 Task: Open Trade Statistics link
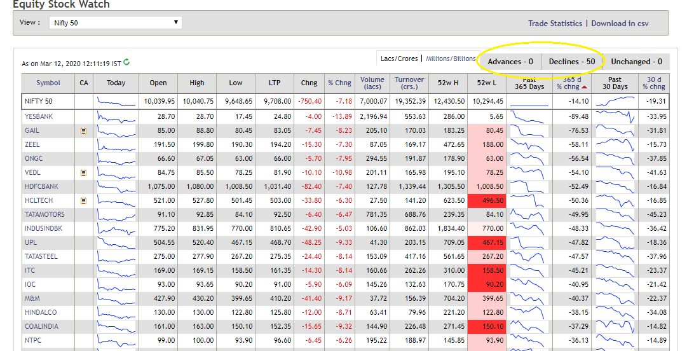pyautogui.click(x=555, y=24)
